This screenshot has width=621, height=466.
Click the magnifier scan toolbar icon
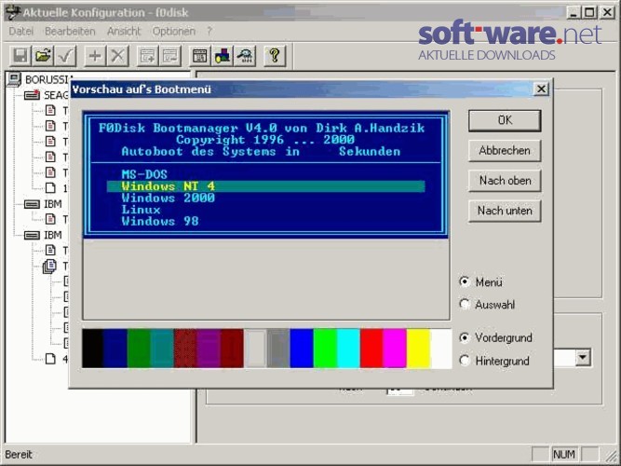pos(245,56)
